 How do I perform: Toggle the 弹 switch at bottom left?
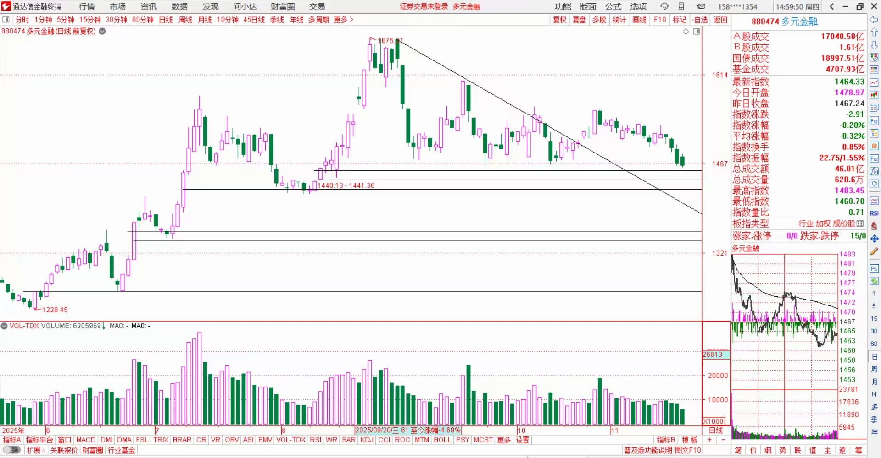[12, 450]
